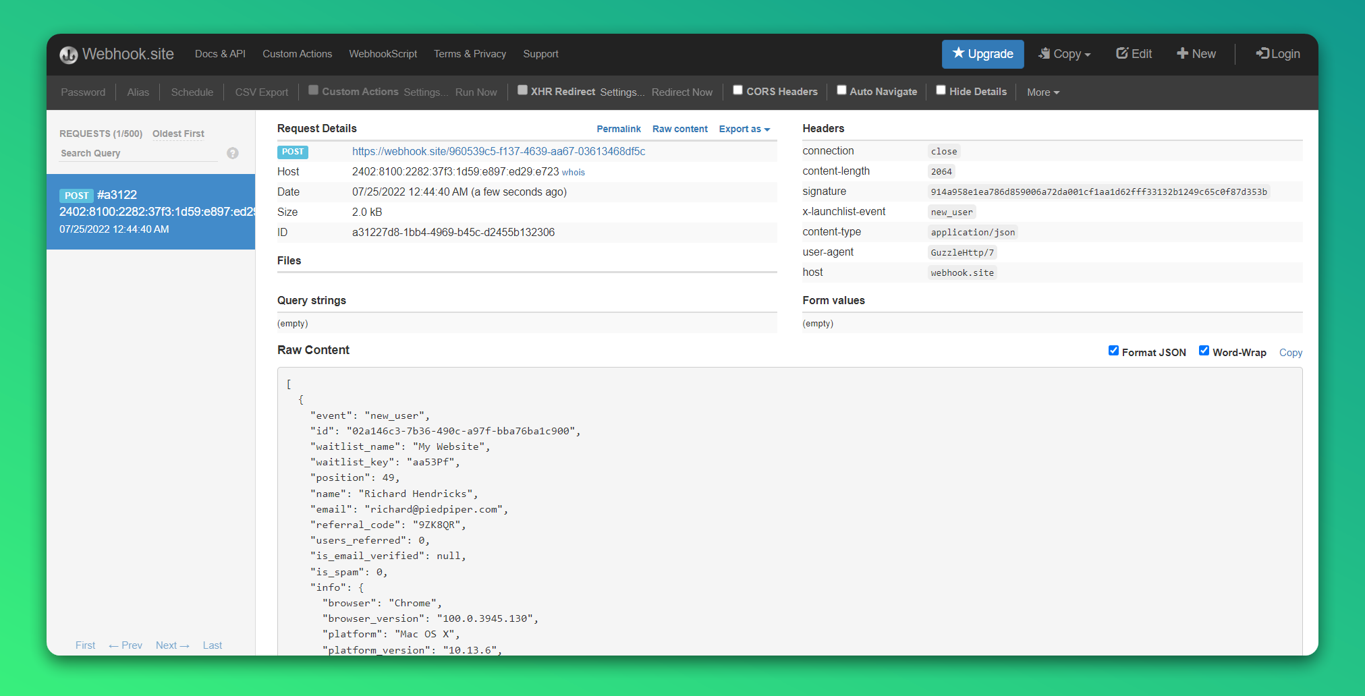This screenshot has width=1365, height=696.
Task: Open Terms & Privacy page
Action: tap(470, 54)
